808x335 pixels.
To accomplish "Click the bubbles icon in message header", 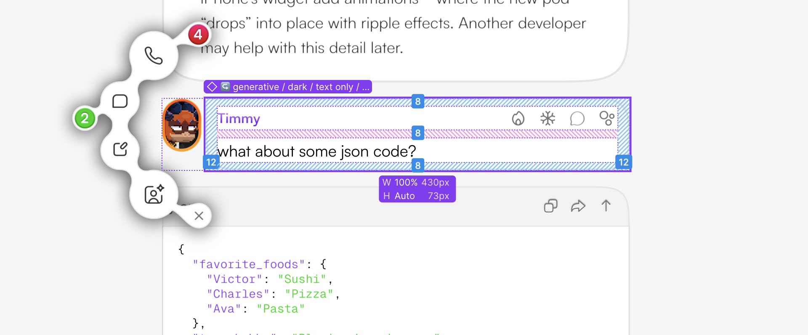I will coord(607,119).
